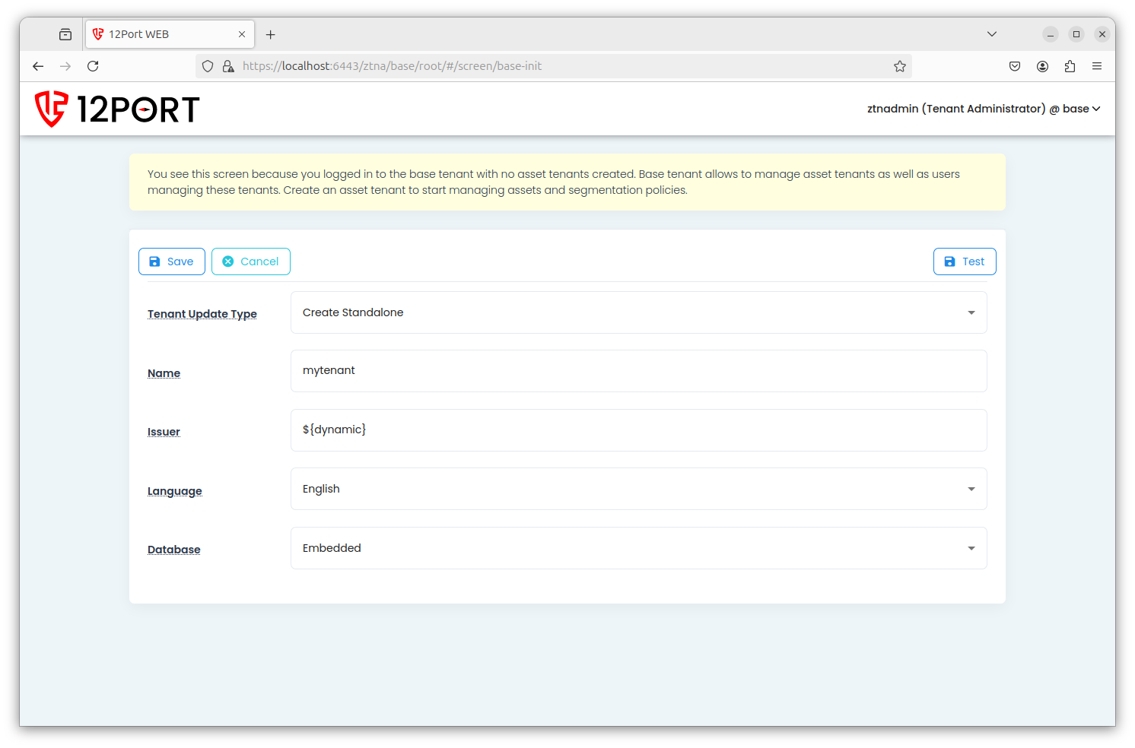Open the Tenant Update Type dropdown
1135x748 pixels.
(638, 312)
